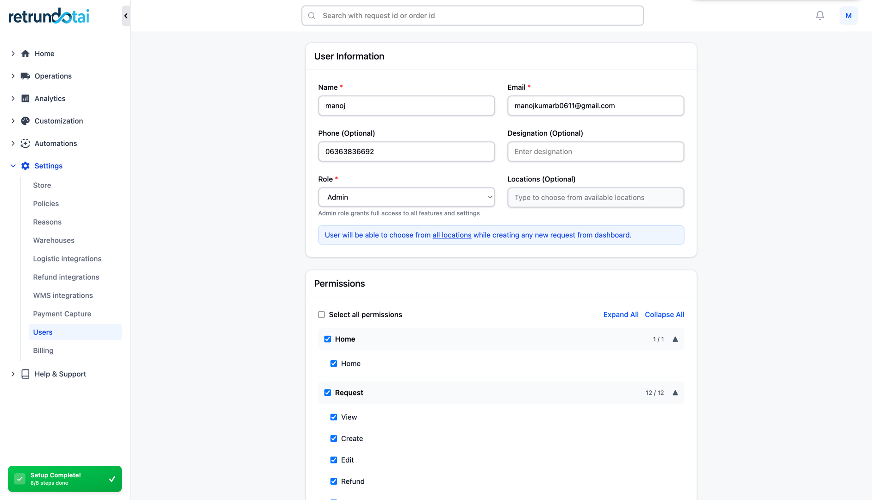Screen dimensions: 872x500
Task: Open Analytics via the chart icon
Action: click(x=25, y=98)
